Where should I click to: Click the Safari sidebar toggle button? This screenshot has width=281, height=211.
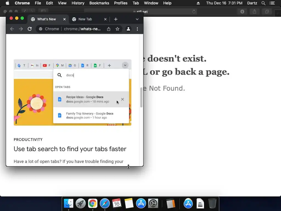point(43,11)
